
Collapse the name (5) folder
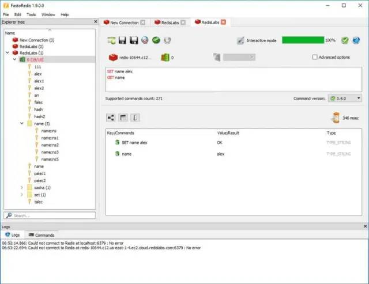coord(22,123)
